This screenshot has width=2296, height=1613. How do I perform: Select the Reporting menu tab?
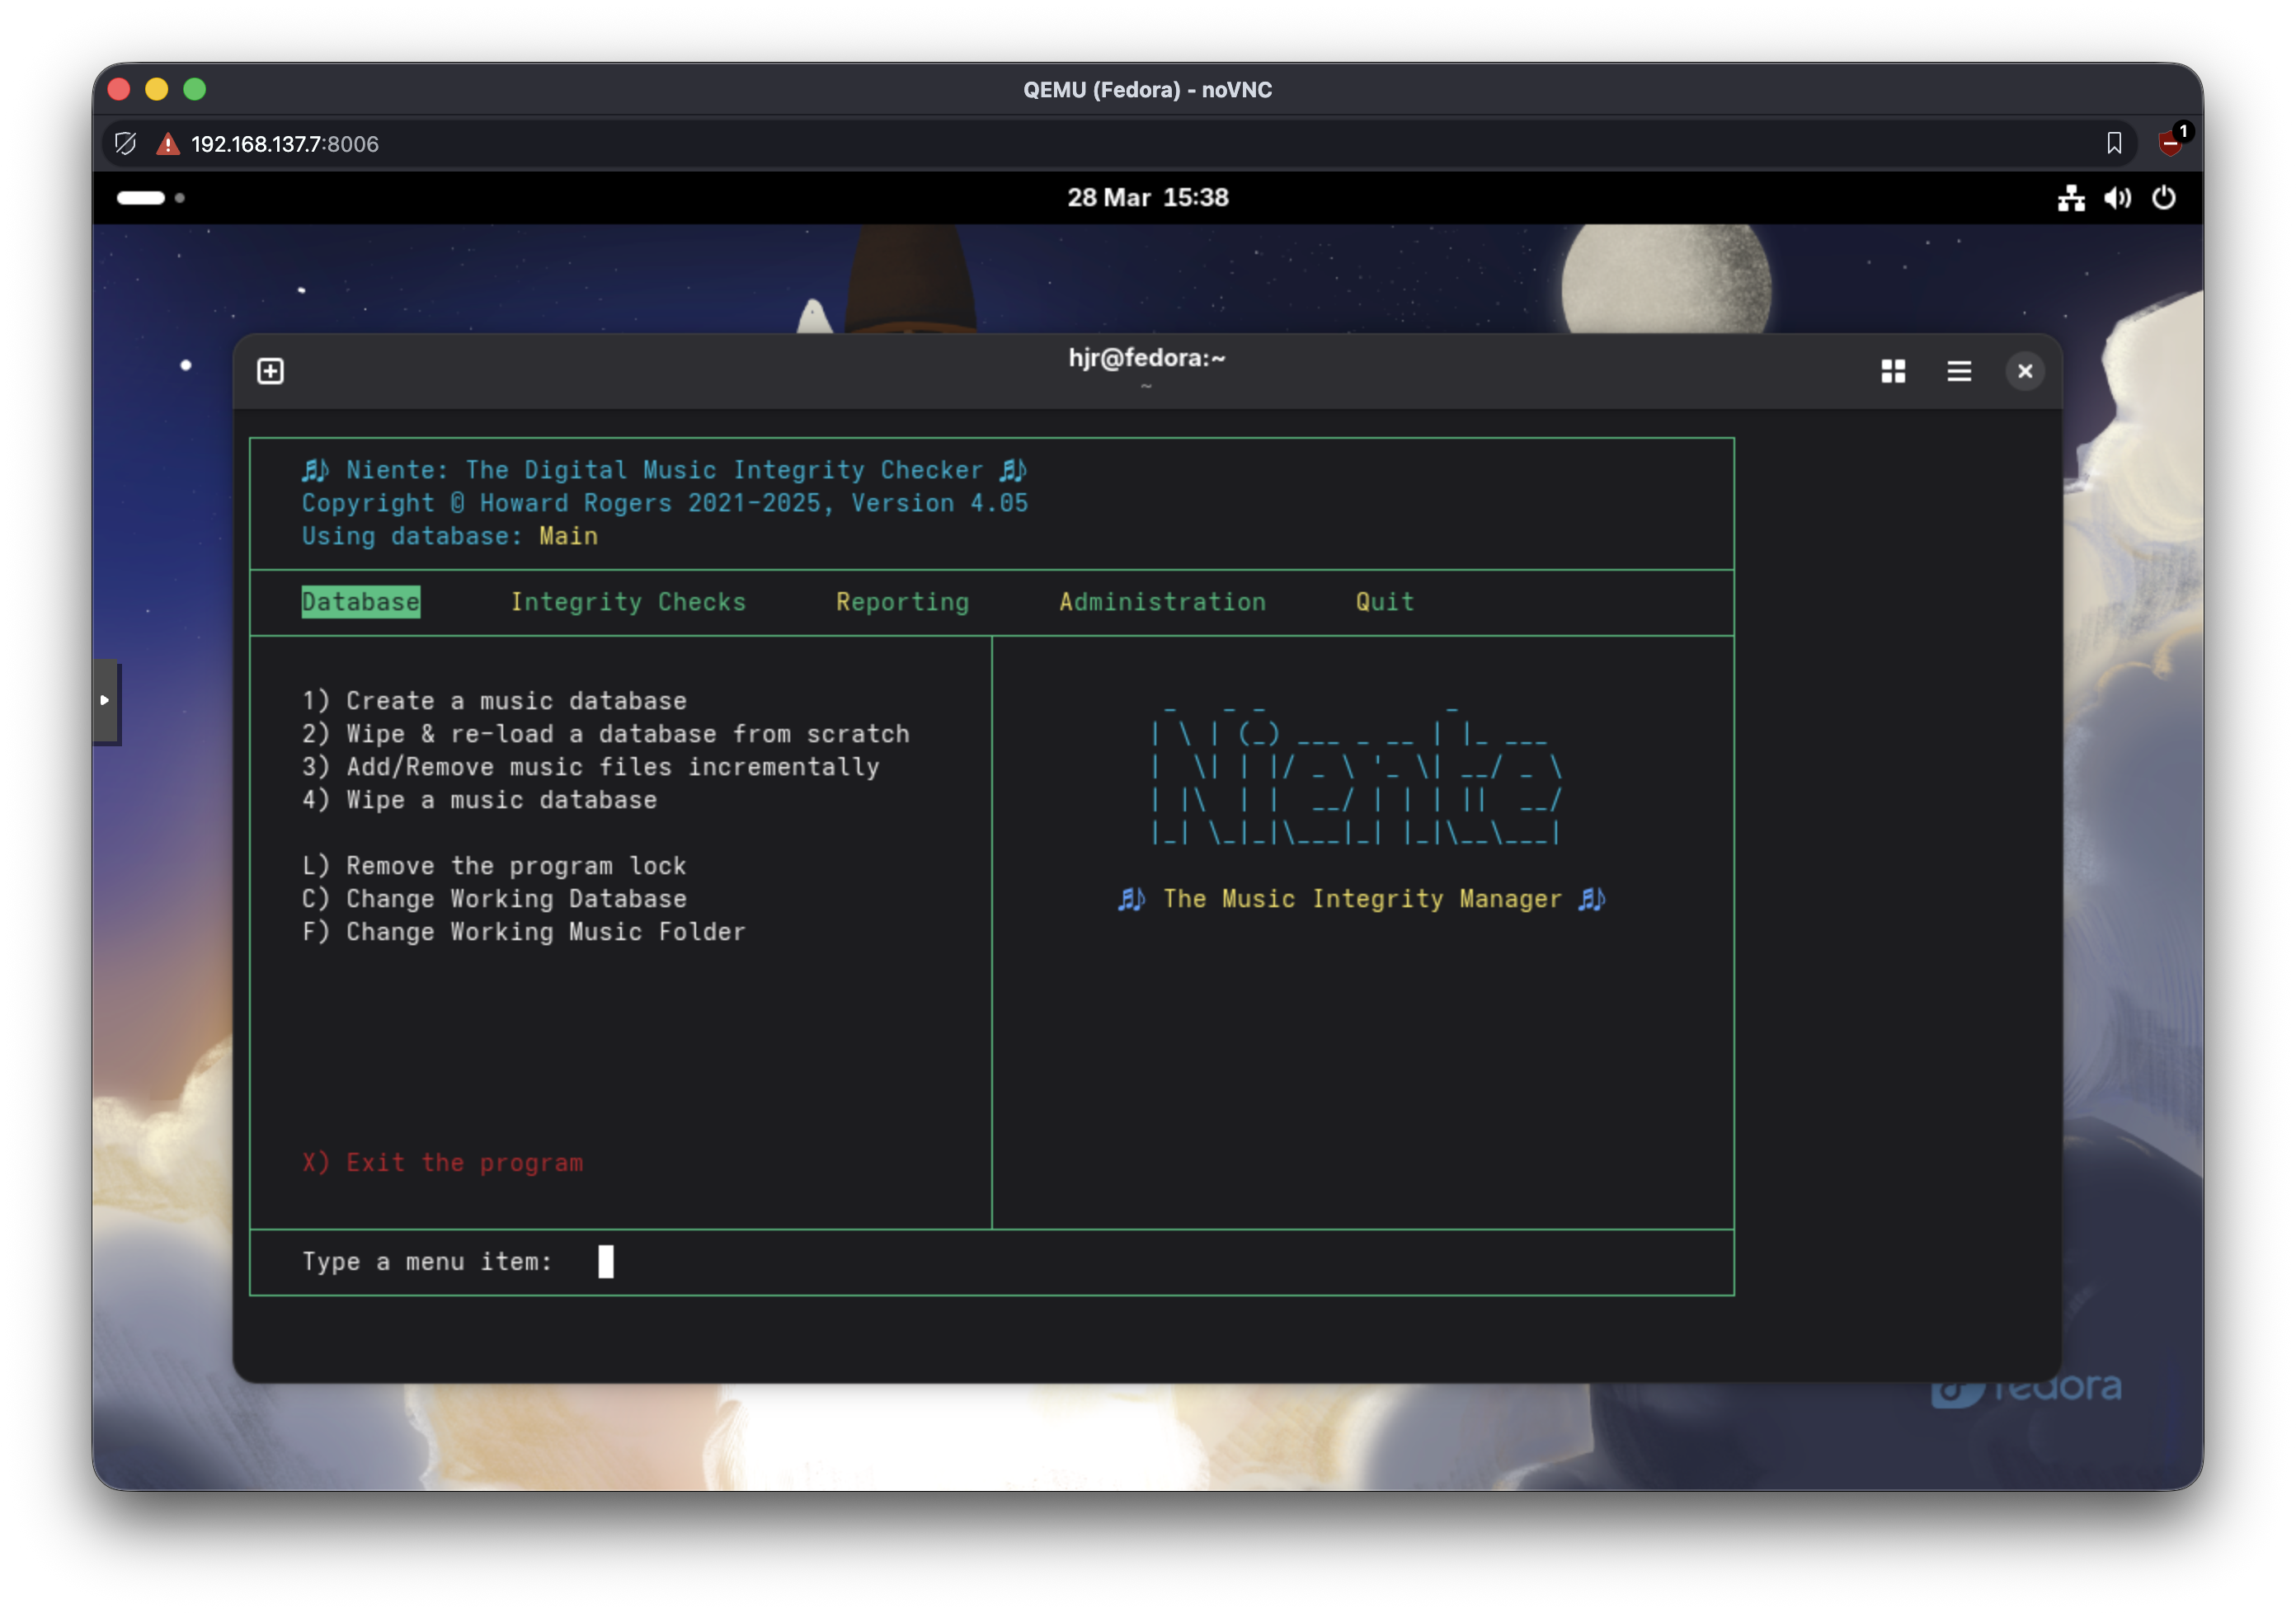click(x=902, y=602)
